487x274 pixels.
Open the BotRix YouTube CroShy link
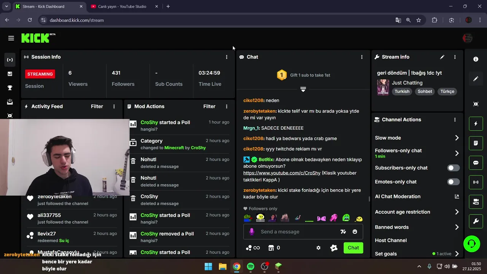[x=282, y=173]
